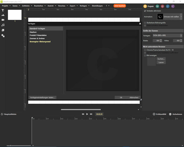
Task: Open the green panel icon next to Projekt
Action: (157, 6)
